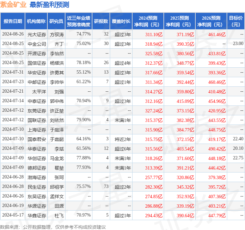The height and width of the screenshot is (230, 245).
Task: Select the 中泰证券 institution cell
Action: pos(37,101)
